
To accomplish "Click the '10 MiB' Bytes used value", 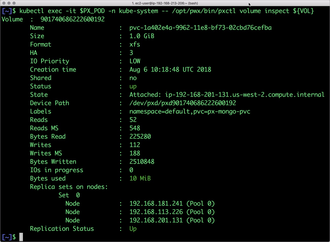I will point(140,179).
